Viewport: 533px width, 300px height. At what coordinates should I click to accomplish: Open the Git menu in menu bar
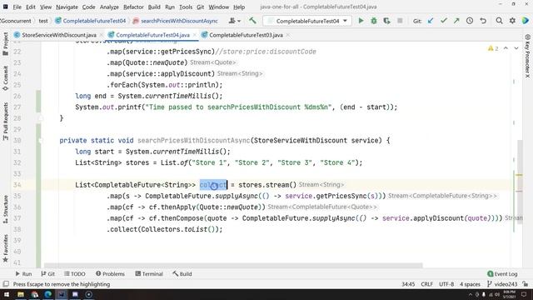click(x=200, y=7)
